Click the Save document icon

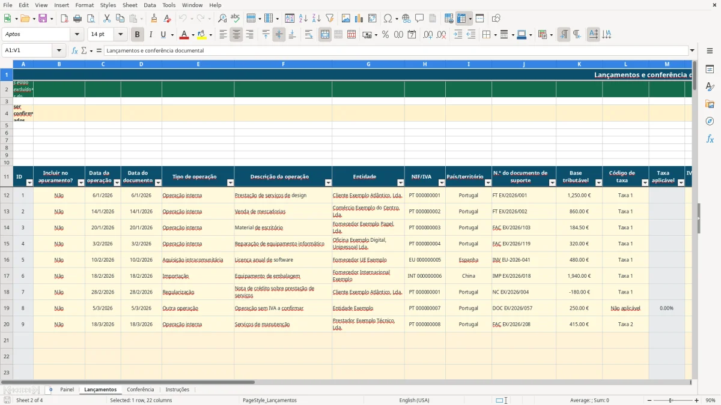coord(43,19)
